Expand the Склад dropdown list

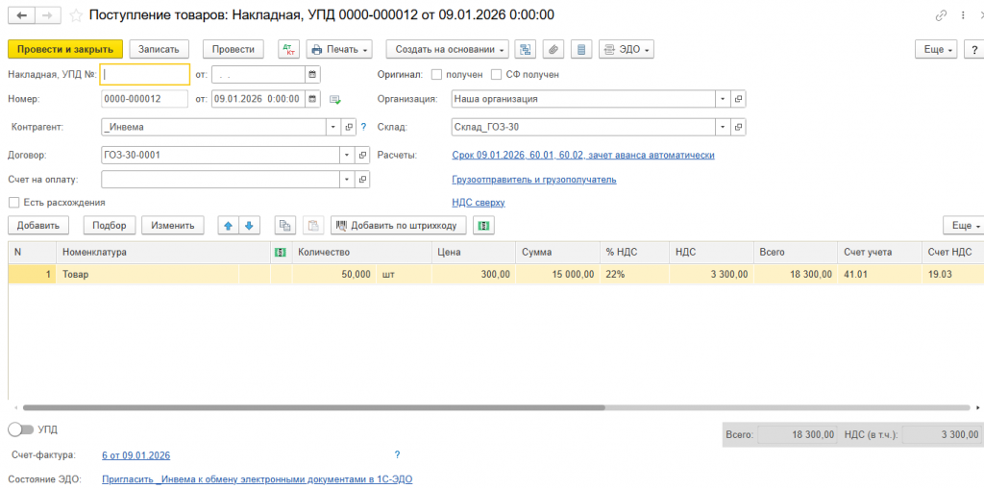[724, 127]
